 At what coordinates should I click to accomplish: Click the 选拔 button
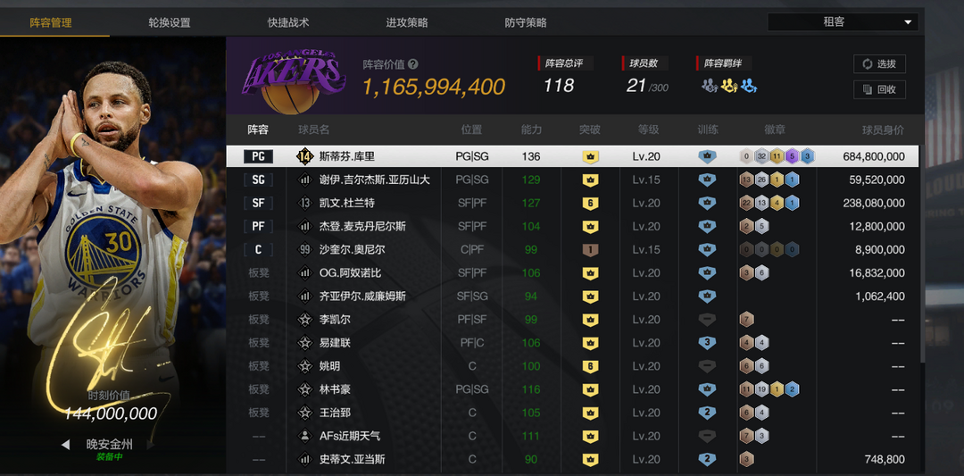tap(879, 64)
